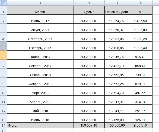Click the % header cell
159x132 pixels.
pyautogui.click(x=141, y=10)
